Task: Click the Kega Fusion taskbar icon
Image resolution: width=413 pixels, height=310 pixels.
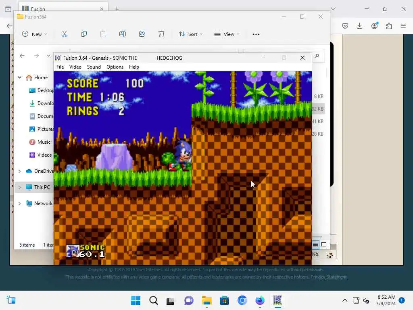Action: click(x=277, y=300)
